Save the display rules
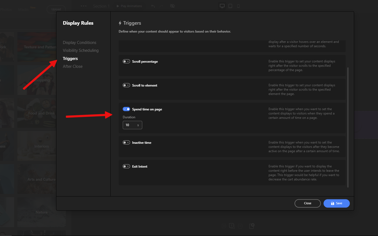This screenshot has height=236, width=378. click(336, 203)
